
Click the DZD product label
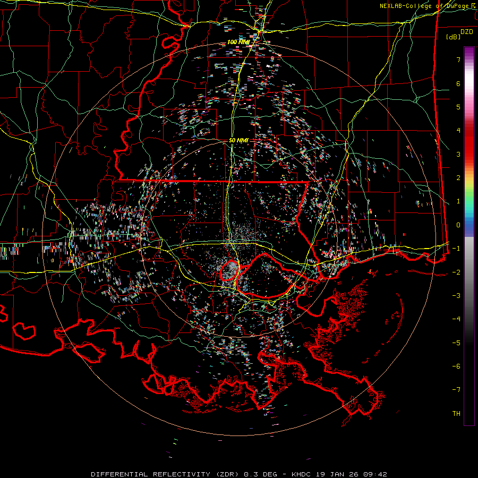point(467,32)
